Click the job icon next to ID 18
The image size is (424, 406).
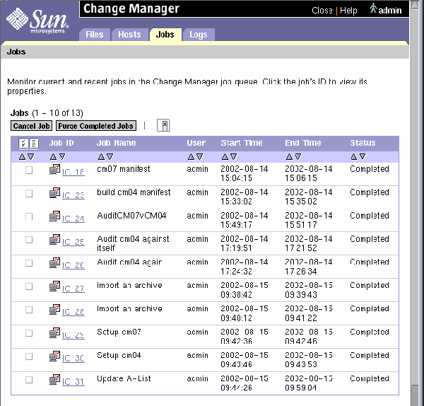point(54,170)
